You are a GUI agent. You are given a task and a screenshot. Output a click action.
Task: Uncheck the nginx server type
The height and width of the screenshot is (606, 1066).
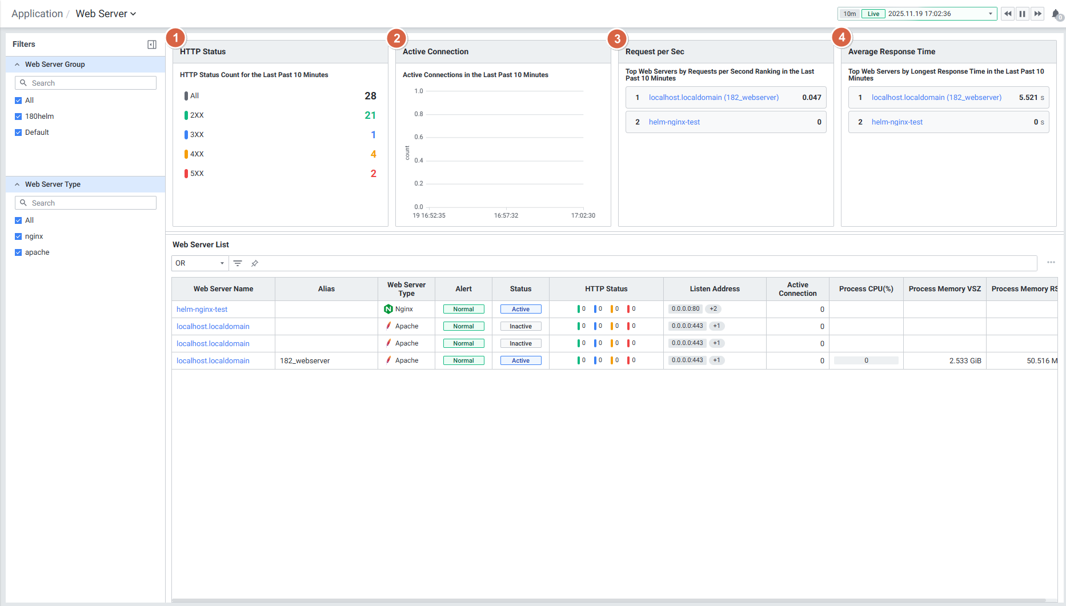click(18, 236)
